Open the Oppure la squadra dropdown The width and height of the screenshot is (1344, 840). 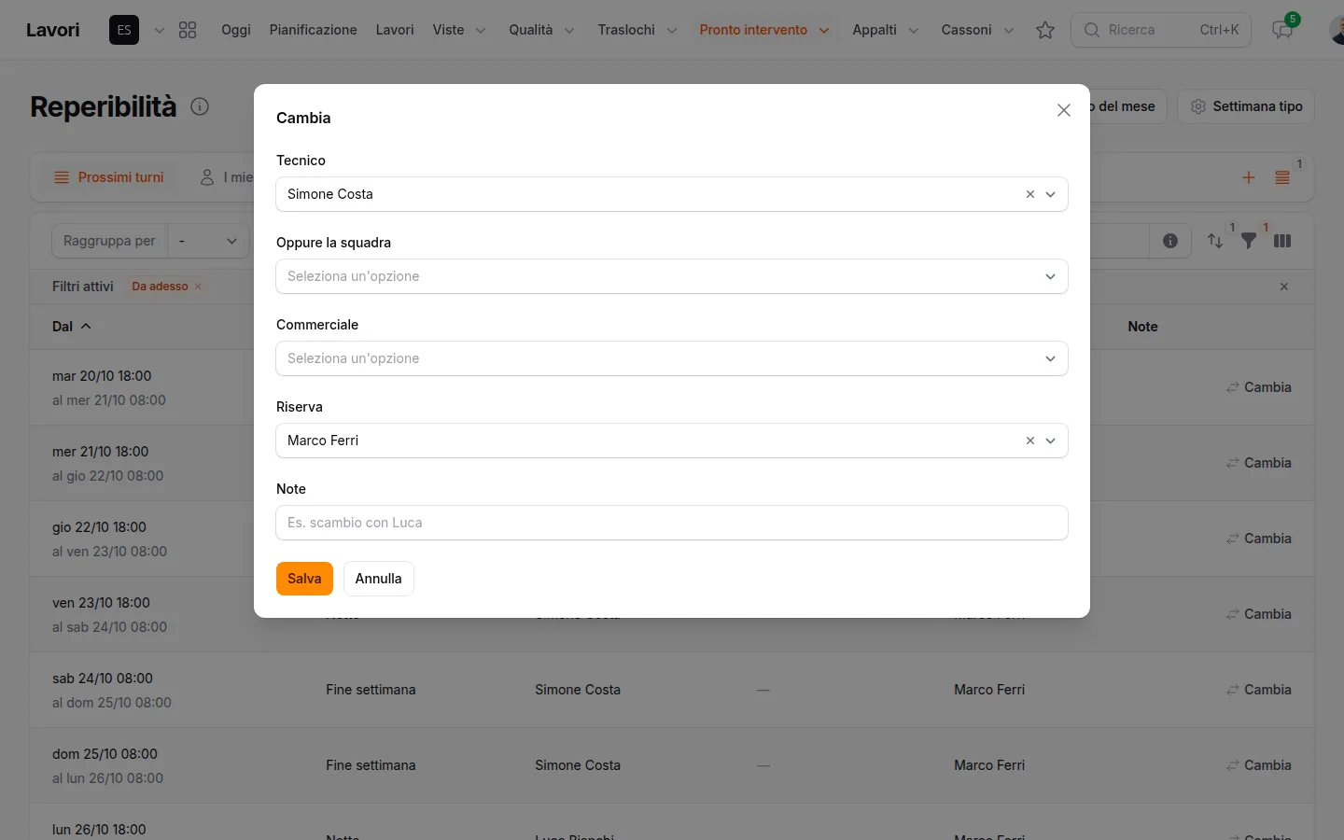point(672,276)
